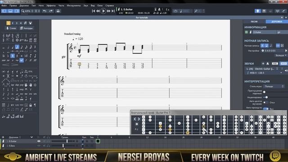Open the MSB 0 - LSB 0 dropdown
Image resolution: width=288 pixels, height=162 pixels.
tap(265, 73)
